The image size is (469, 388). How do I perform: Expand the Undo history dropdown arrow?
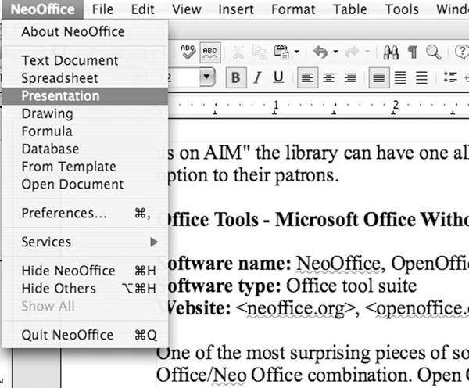334,52
